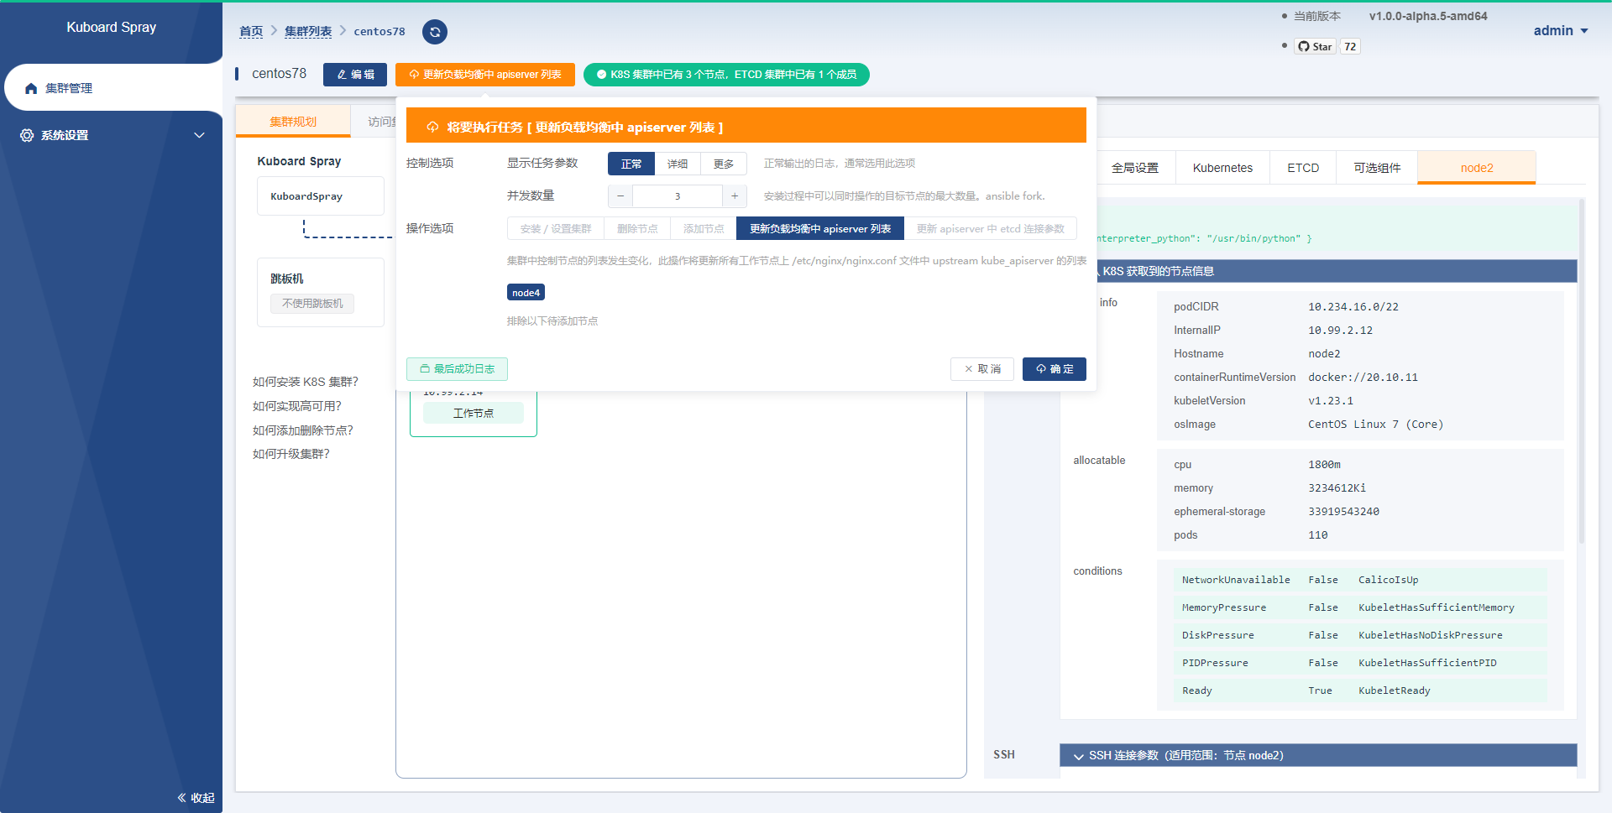
Task: Open the admin user dropdown
Action: coord(1561,30)
